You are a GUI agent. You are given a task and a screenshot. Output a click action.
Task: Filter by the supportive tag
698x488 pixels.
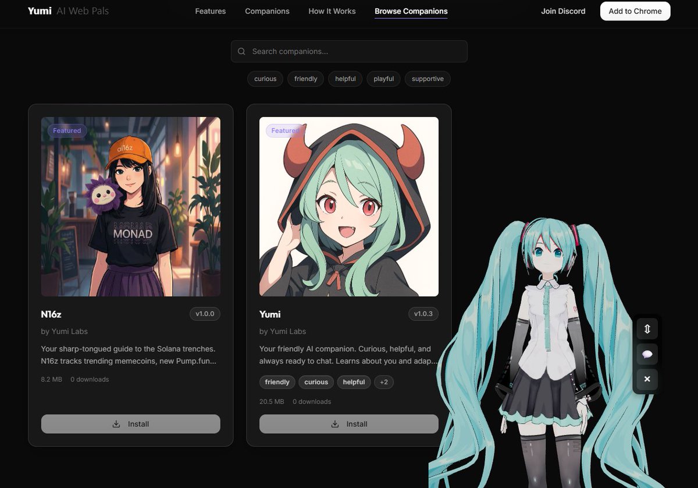click(x=428, y=79)
